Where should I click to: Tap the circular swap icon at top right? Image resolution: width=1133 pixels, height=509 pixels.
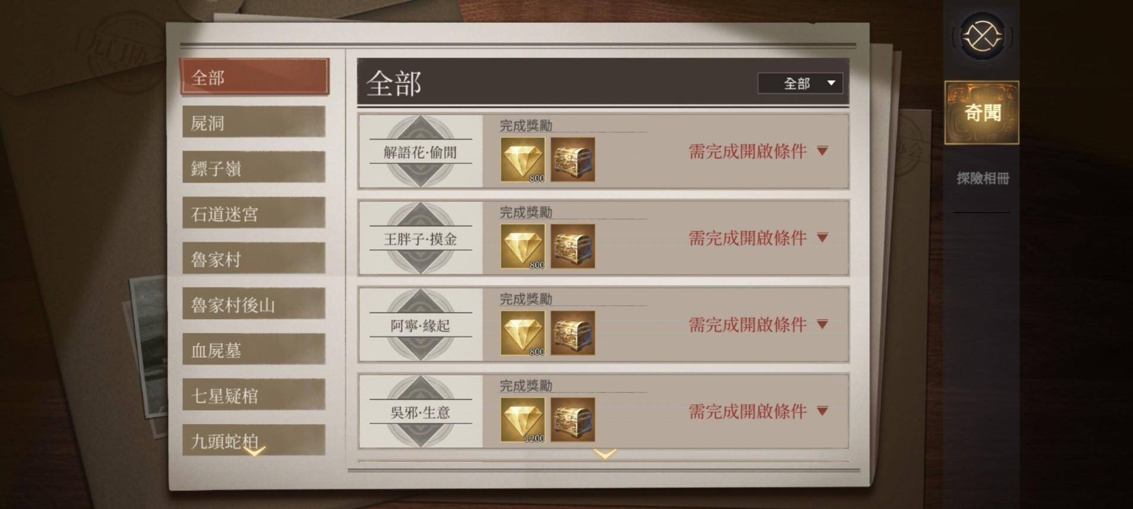click(982, 36)
